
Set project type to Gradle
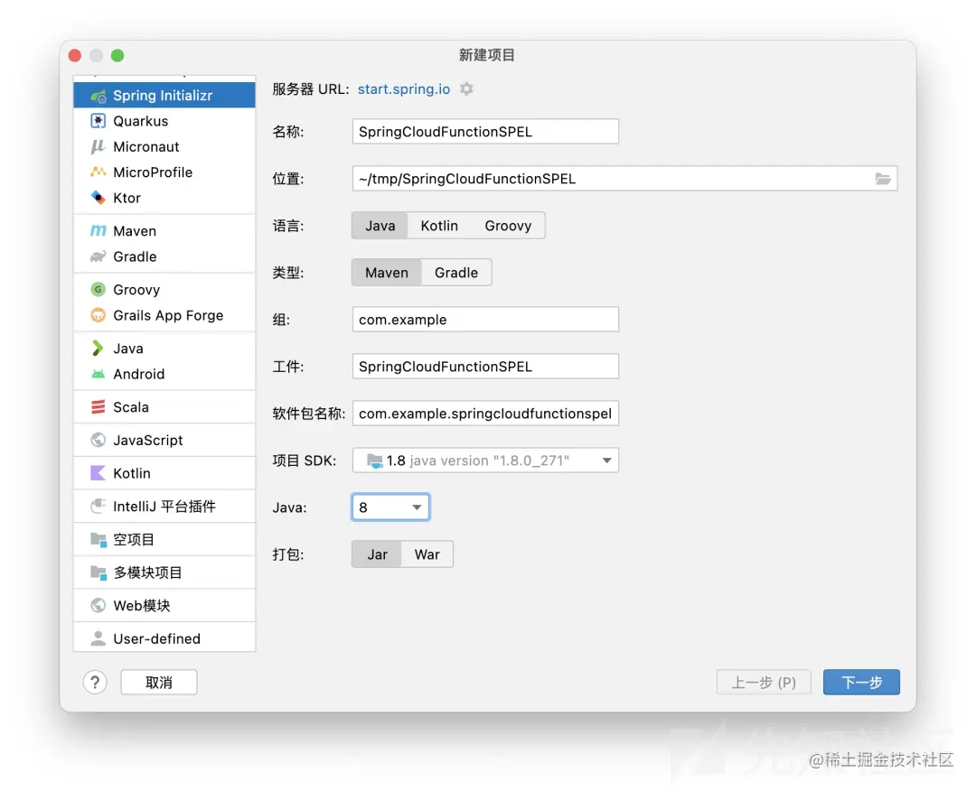point(456,273)
